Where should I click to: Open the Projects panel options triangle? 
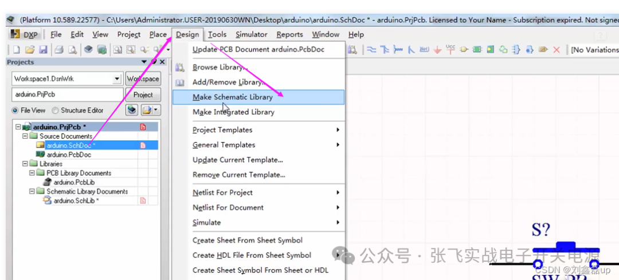[144, 62]
